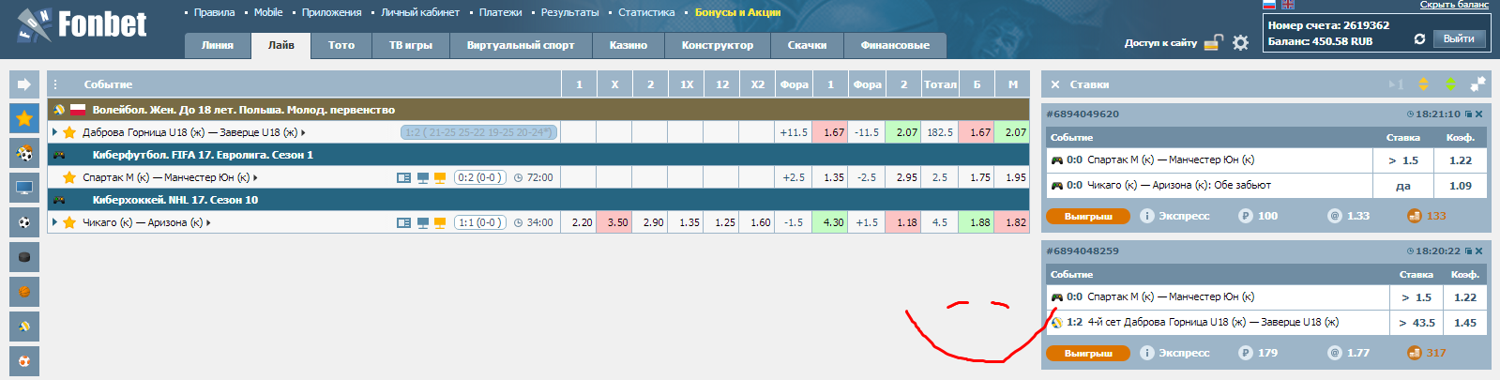Viewport: 1500px width, 380px height.
Task: Close bet slip #6894048259
Action: [x=1479, y=251]
